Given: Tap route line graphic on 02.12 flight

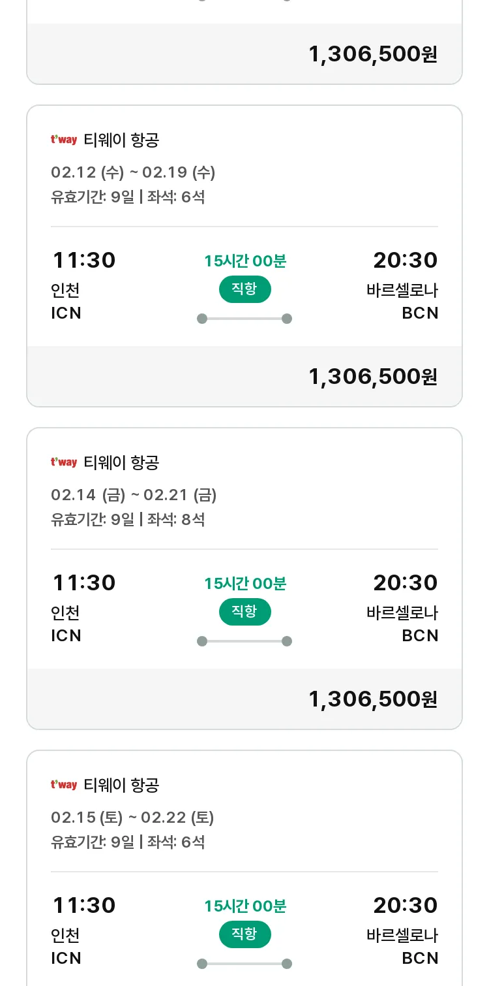Looking at the screenshot, I should coord(244,319).
